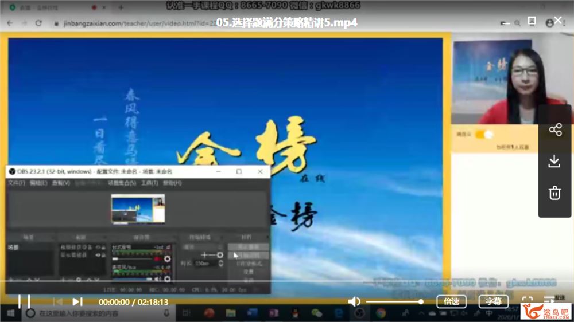Open settings gear for desktop audio mixer
Screen dimensions: 574x322
tap(167, 259)
